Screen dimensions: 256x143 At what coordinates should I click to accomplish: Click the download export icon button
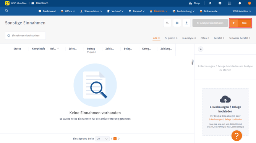pyautogui.click(x=186, y=23)
